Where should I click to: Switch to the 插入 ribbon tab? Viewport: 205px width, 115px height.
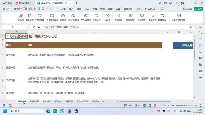coord(71,9)
